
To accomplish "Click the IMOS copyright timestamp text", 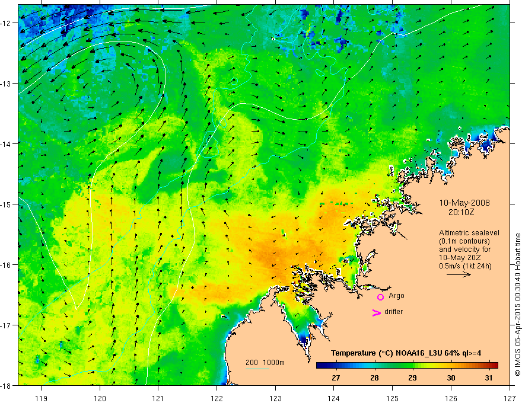I will (x=517, y=305).
